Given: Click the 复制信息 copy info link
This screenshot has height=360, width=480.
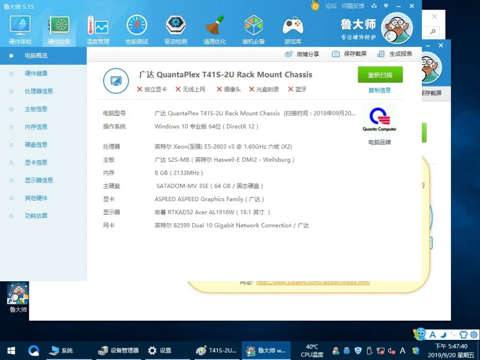Looking at the screenshot, I should (x=380, y=90).
